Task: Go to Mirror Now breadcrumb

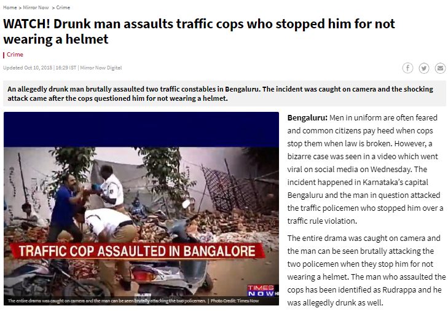Action: tap(36, 7)
